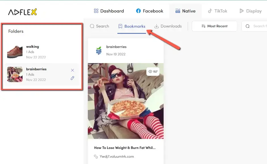Click the ADFLEX logo
Screen dimensions: 267x164
click(x=22, y=12)
